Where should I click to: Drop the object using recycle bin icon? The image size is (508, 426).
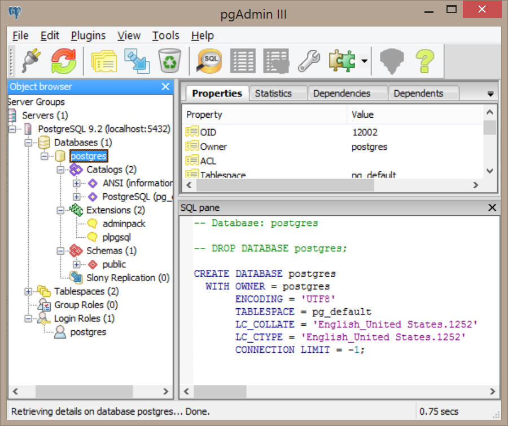point(169,60)
